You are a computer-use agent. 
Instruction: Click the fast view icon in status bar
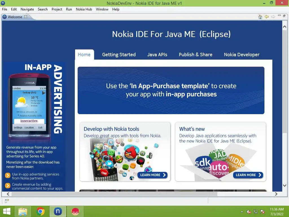7,201
